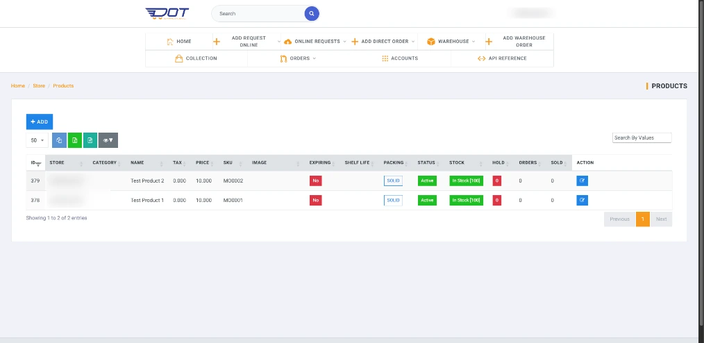Follow the Products breadcrumb link
This screenshot has height=343, width=704.
coord(63,86)
